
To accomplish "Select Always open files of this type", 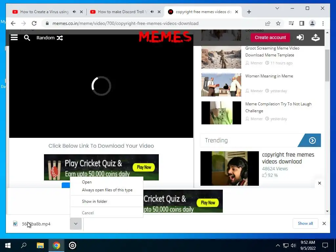I will tap(107, 190).
